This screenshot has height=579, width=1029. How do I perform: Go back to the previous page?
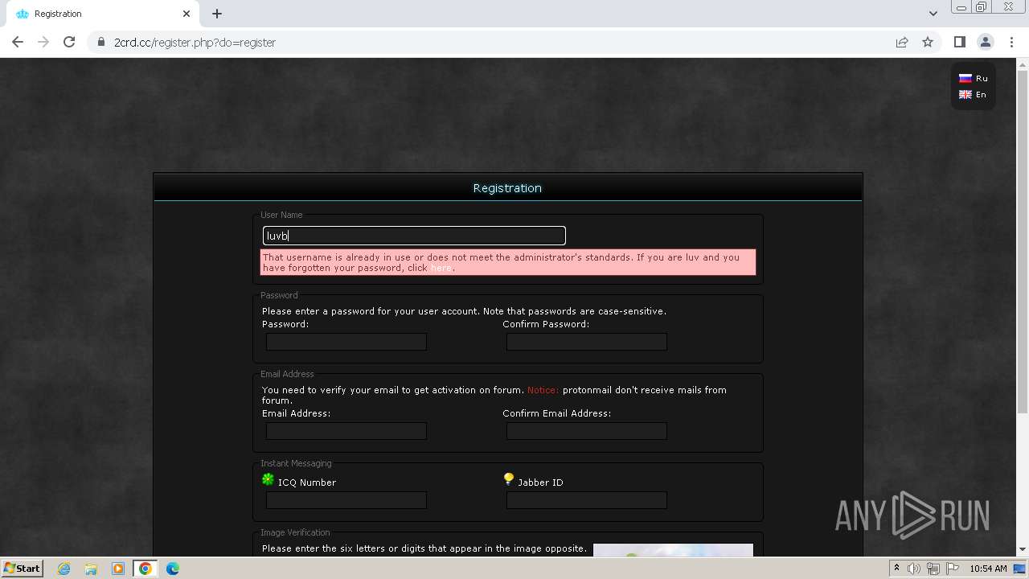(x=18, y=42)
